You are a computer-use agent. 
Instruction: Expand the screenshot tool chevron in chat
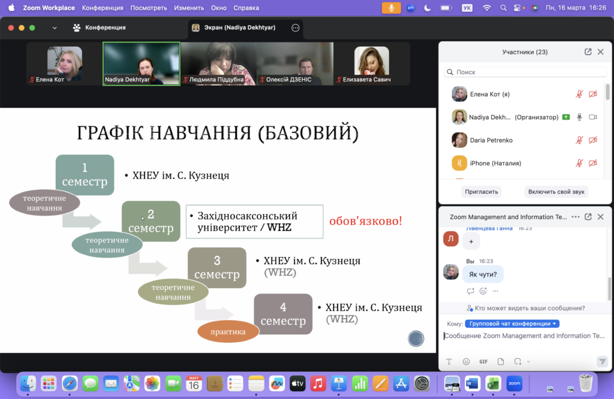tap(528, 362)
